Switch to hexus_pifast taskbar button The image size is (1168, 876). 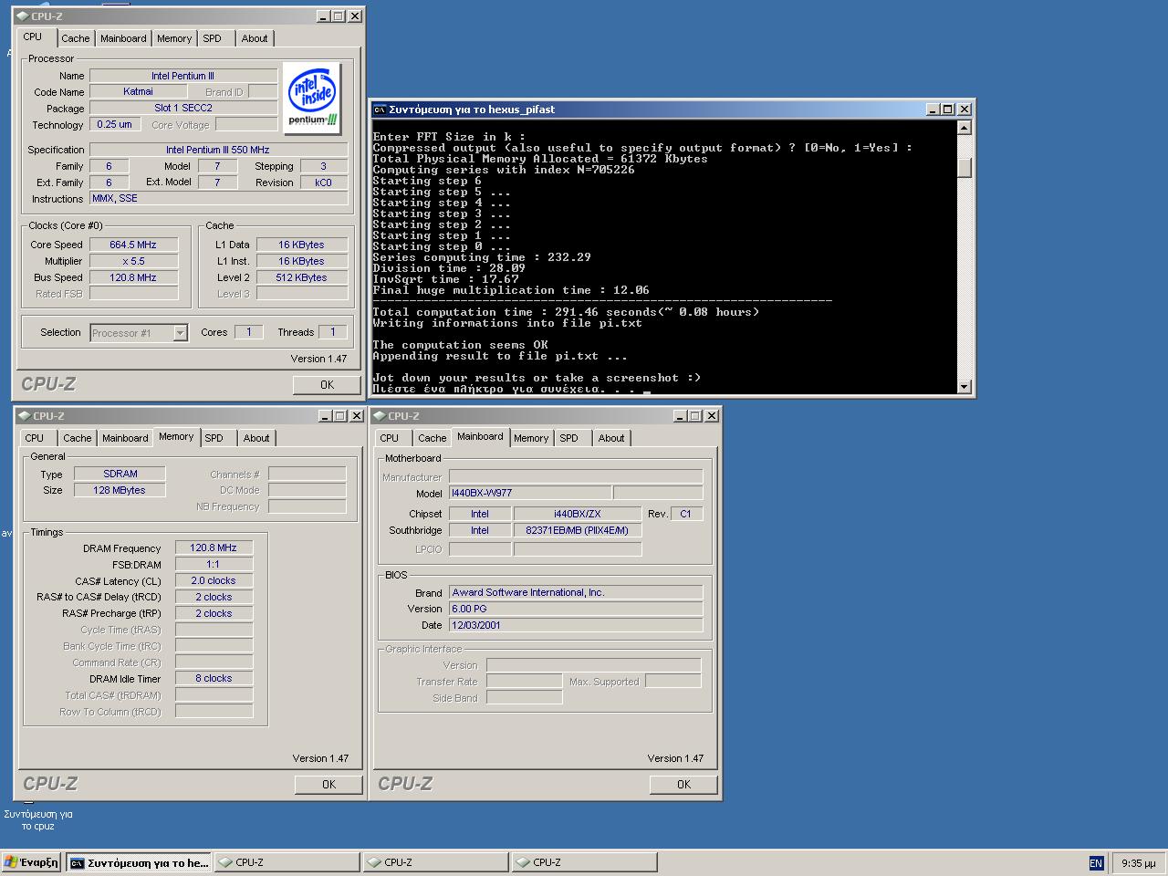139,862
